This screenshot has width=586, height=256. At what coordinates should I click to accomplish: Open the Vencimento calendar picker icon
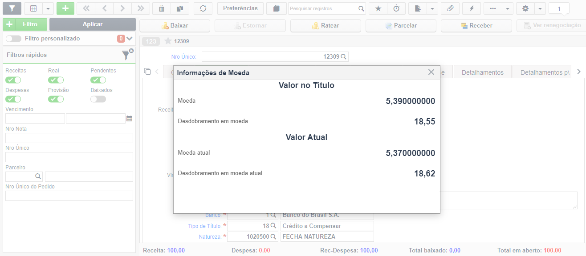[129, 119]
